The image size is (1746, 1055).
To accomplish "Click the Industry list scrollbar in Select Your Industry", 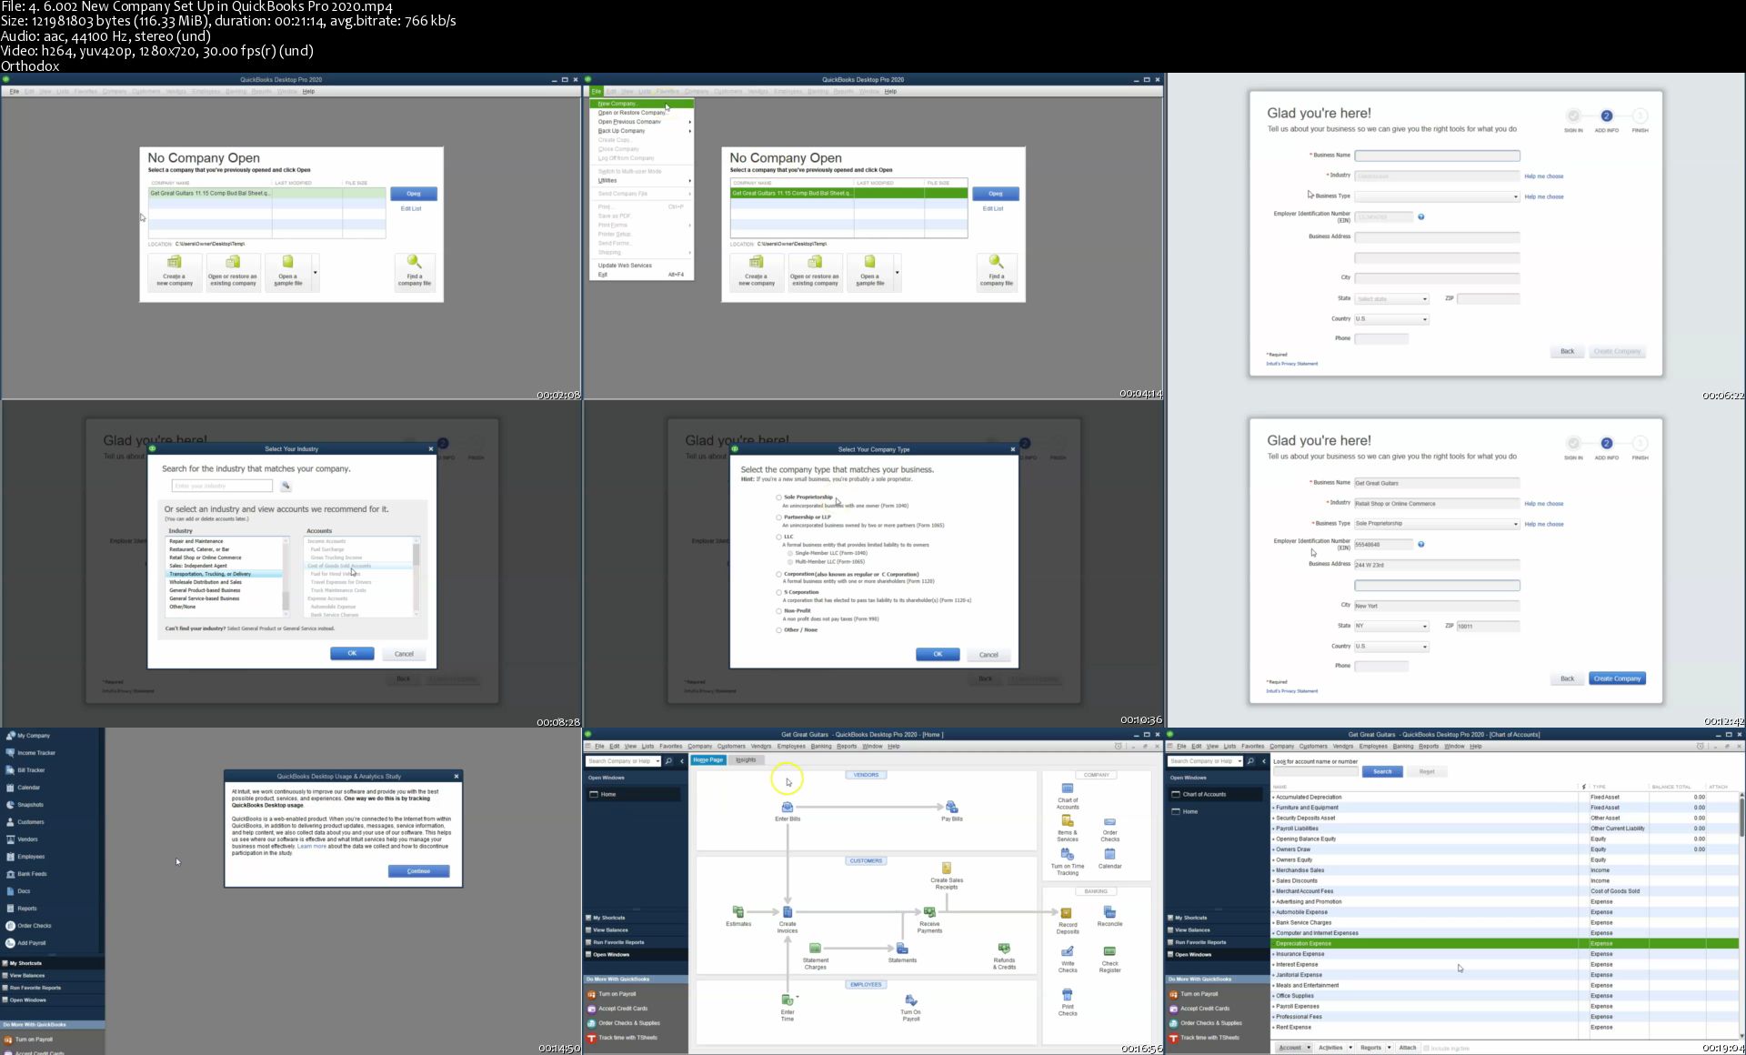I will [286, 577].
